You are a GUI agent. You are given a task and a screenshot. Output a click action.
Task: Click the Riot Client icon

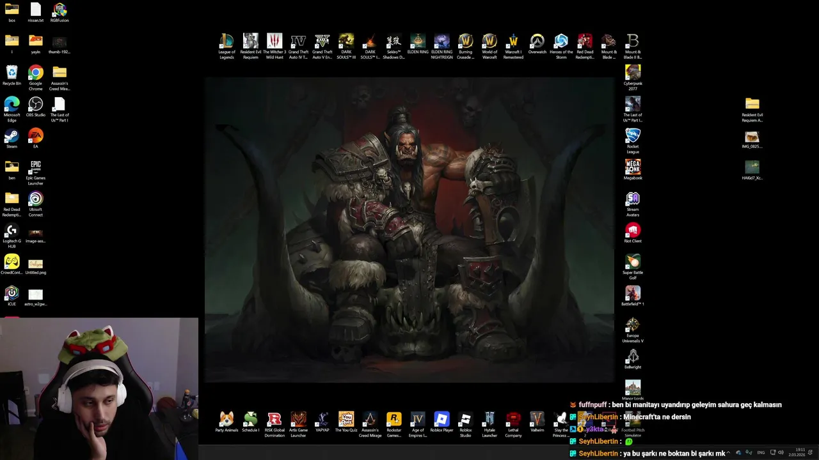coord(633,233)
